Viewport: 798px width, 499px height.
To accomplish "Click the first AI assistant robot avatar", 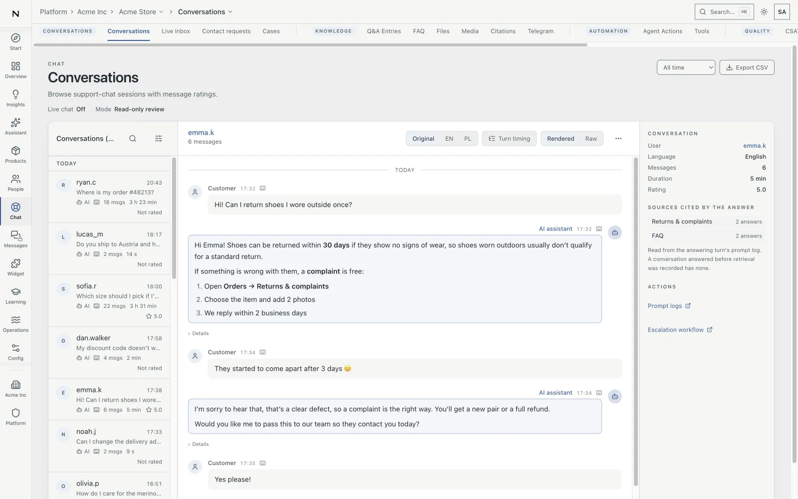I will tap(615, 233).
